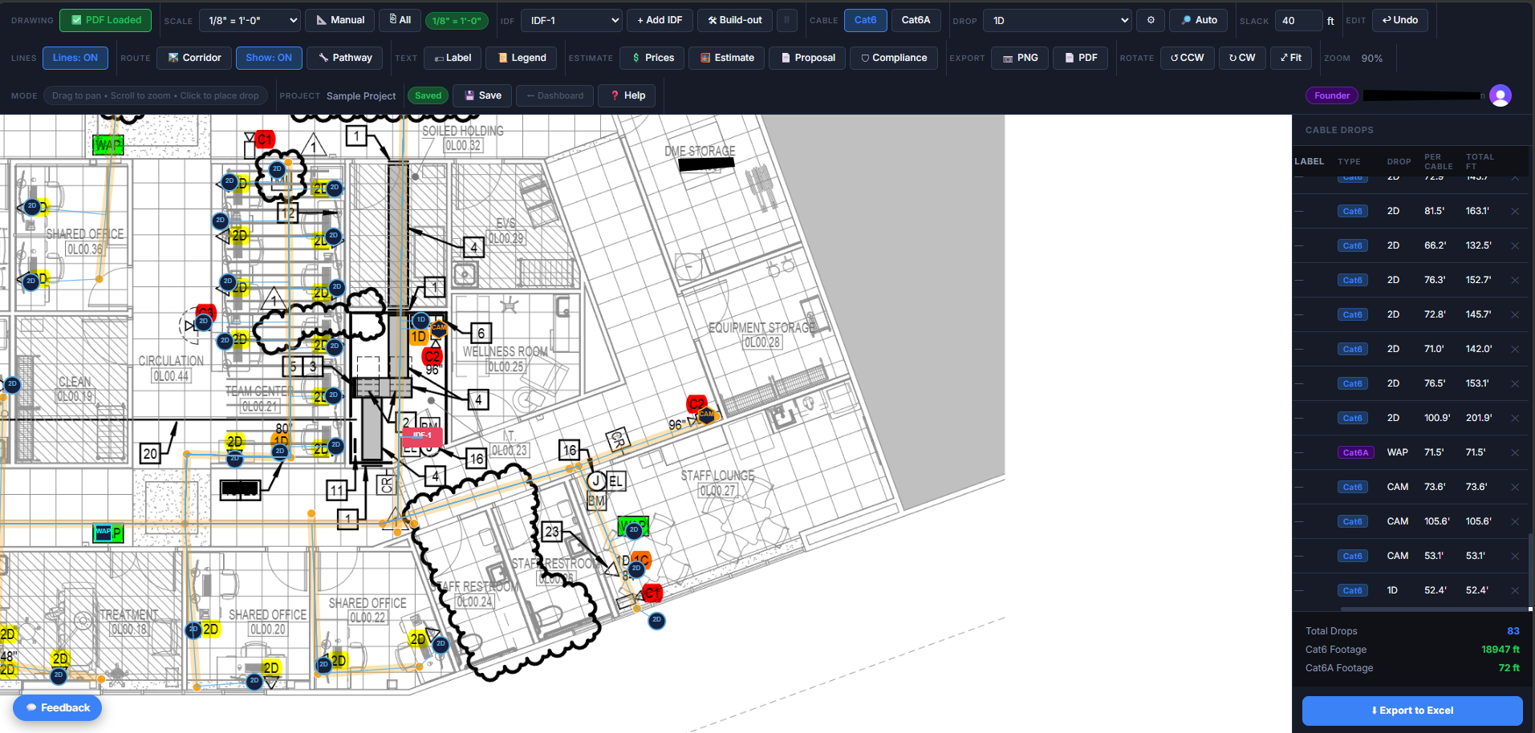
Task: Rotate drawing clockwise (CW)
Action: pyautogui.click(x=1242, y=58)
